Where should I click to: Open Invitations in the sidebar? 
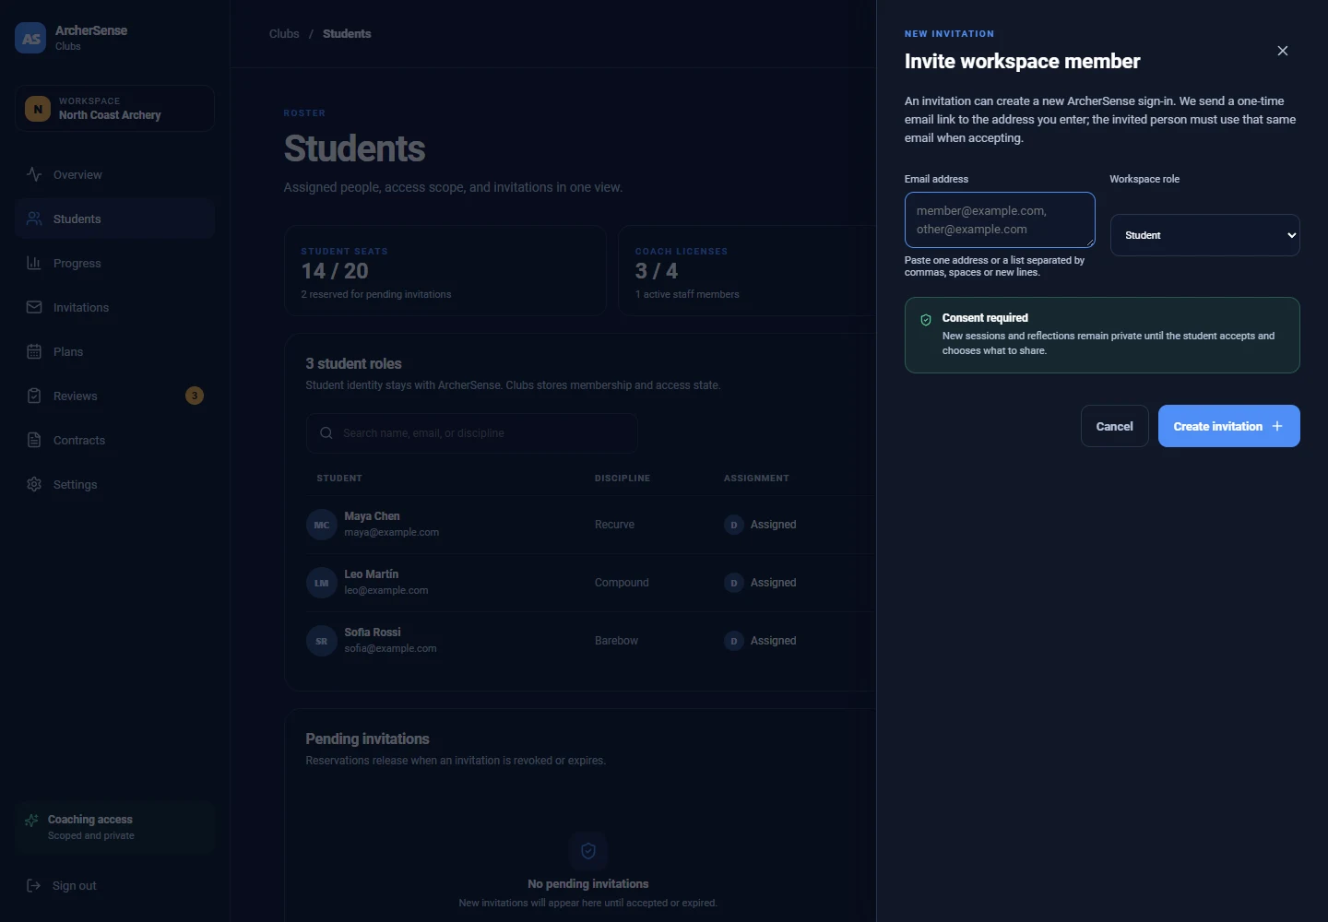(x=114, y=307)
